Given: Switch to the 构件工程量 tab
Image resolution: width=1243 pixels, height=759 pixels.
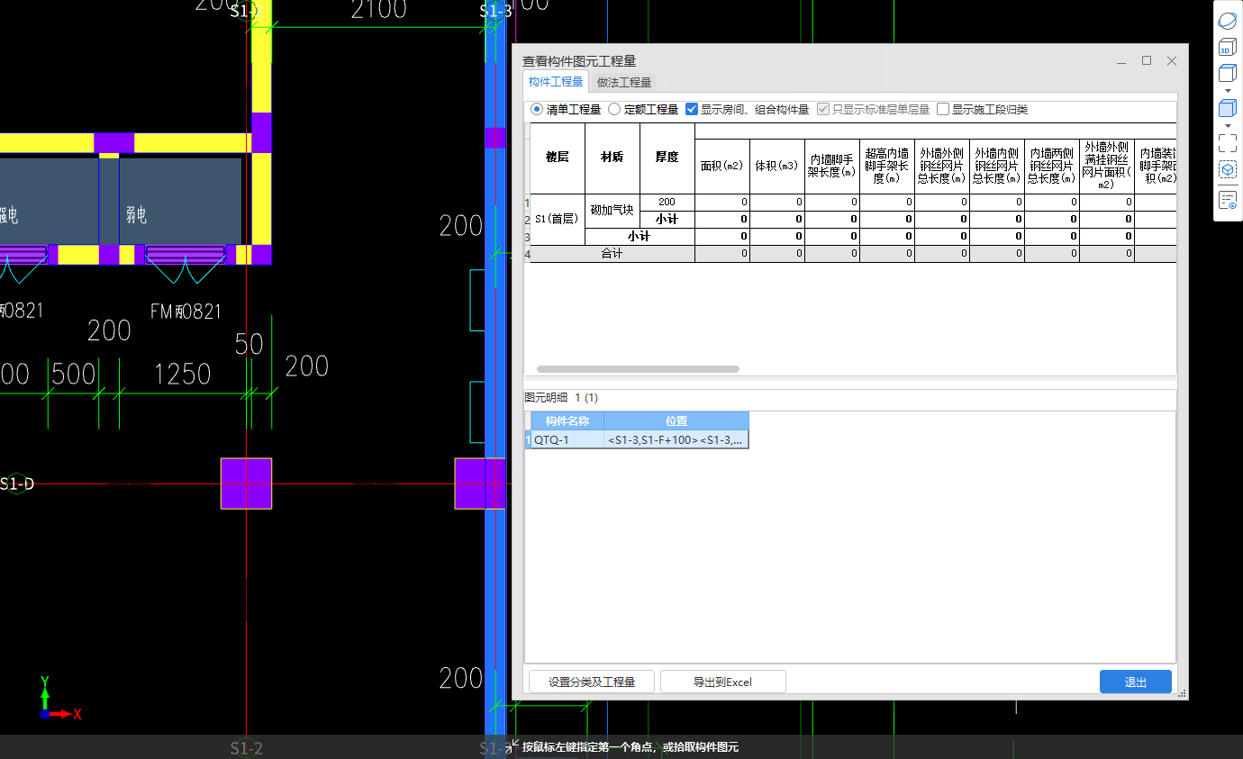Looking at the screenshot, I should [x=556, y=82].
